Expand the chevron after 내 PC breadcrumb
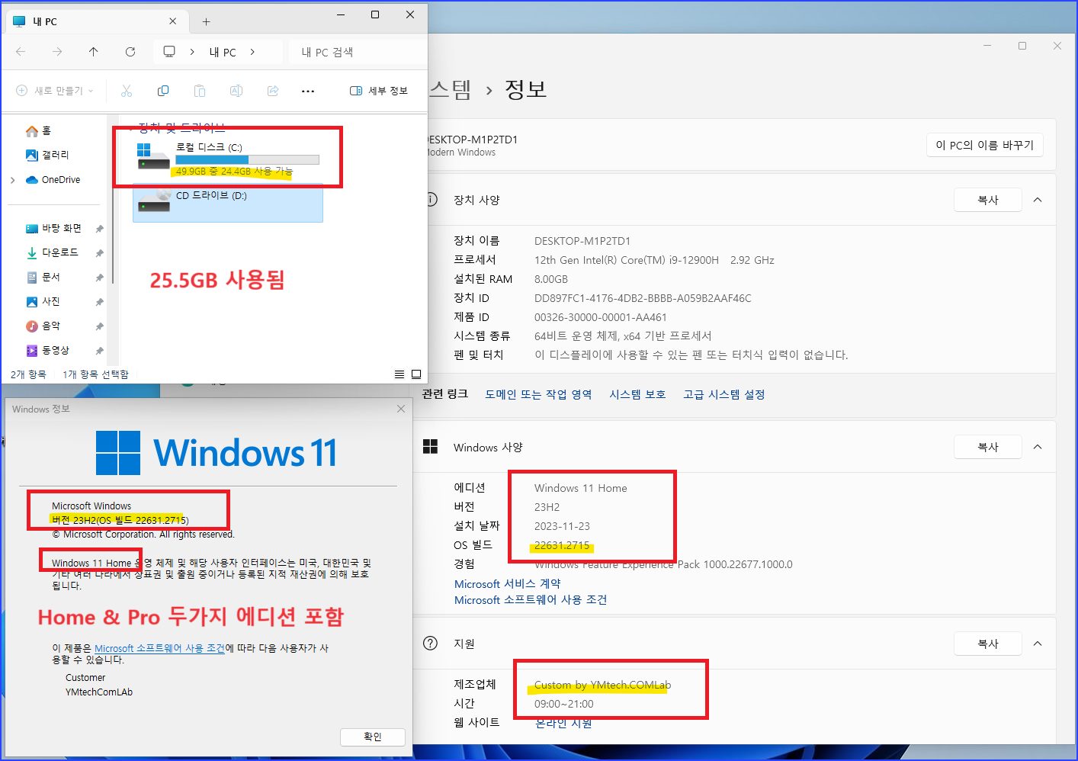This screenshot has width=1078, height=761. (252, 52)
